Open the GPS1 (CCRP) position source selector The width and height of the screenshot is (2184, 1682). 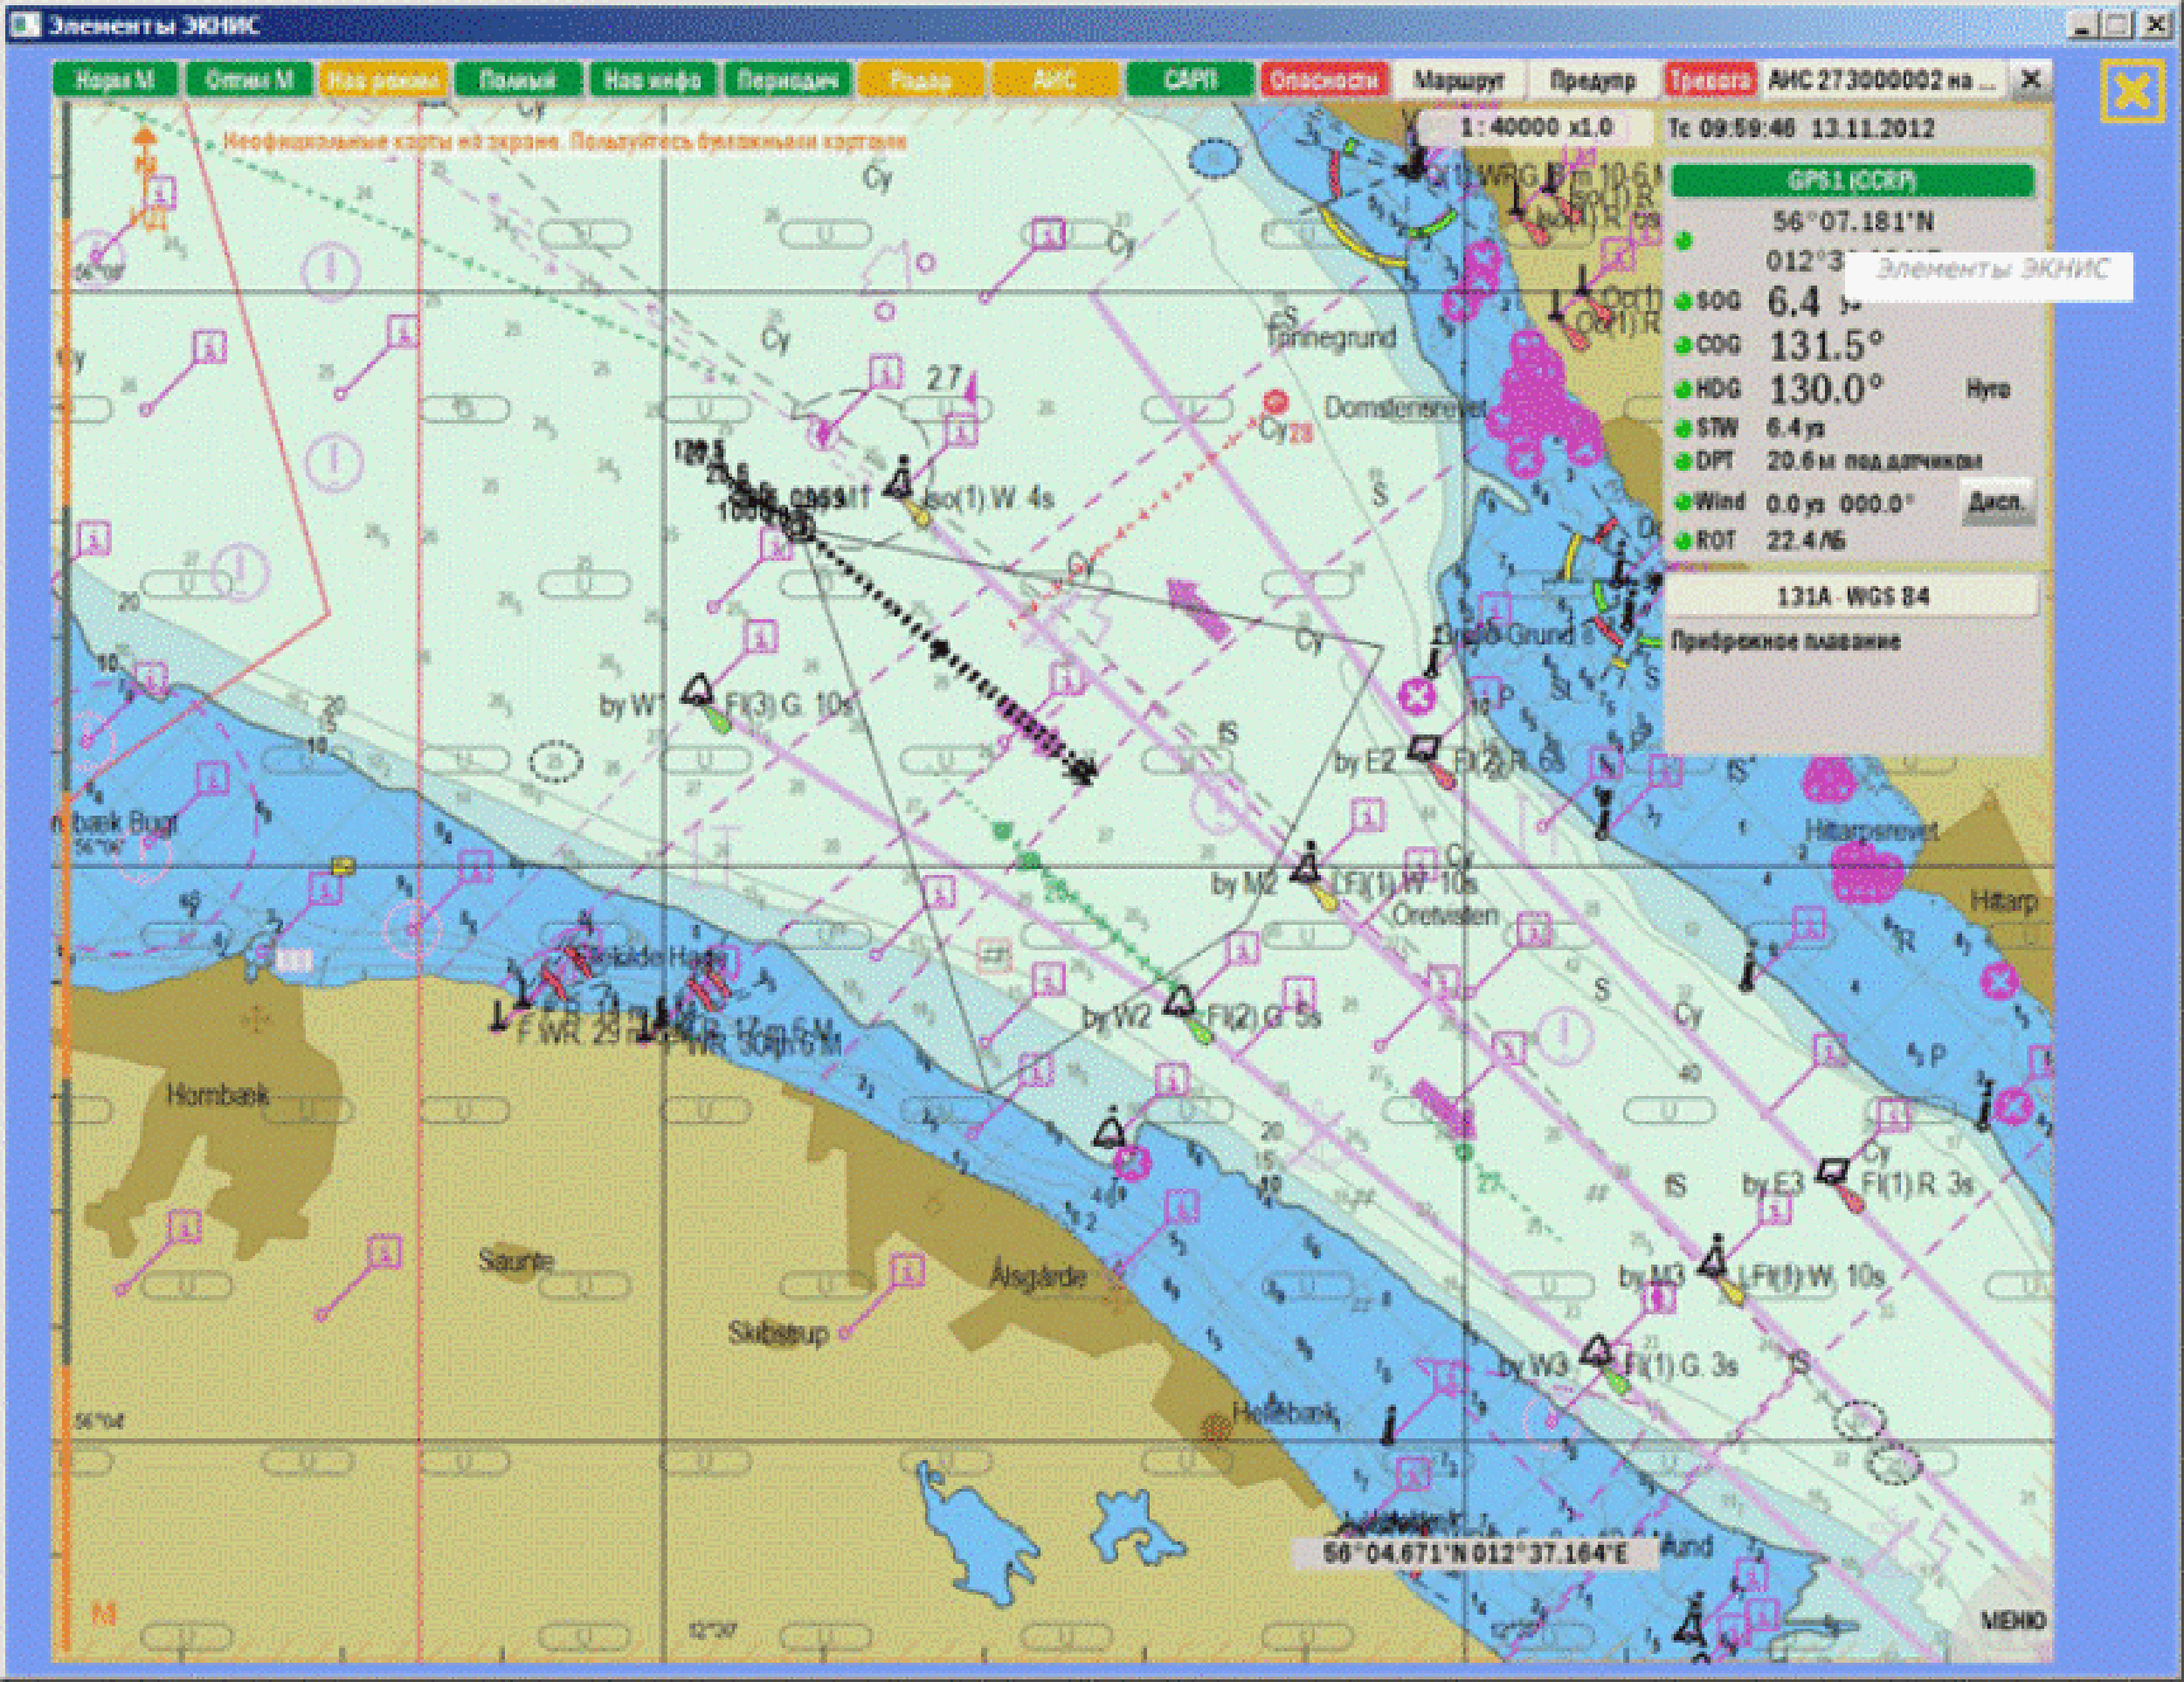[1852, 181]
